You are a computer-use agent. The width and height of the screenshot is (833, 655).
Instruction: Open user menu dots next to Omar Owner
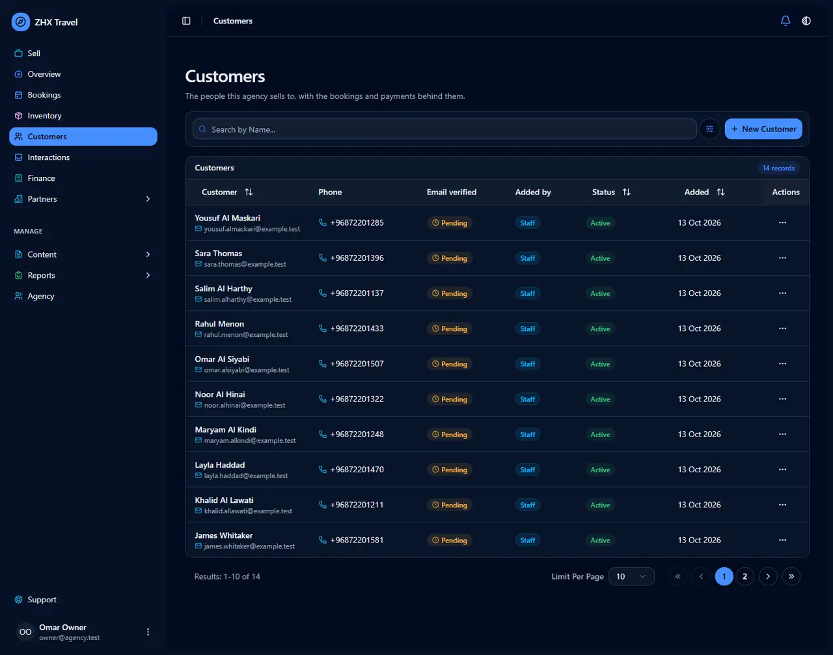[x=148, y=632]
